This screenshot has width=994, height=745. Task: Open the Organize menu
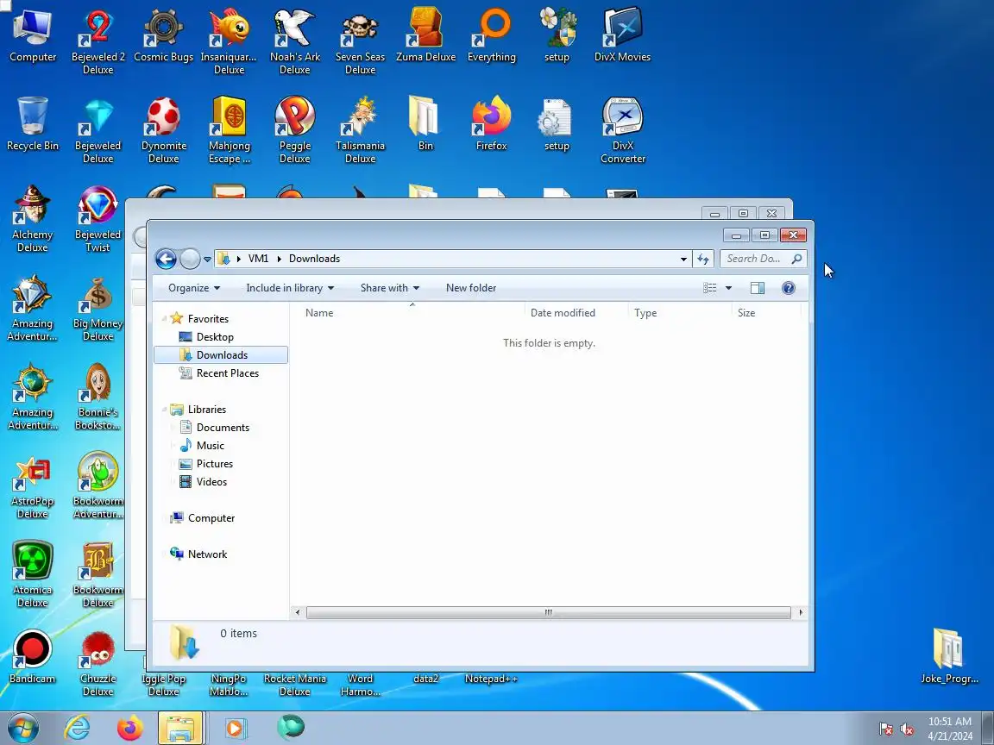194,288
